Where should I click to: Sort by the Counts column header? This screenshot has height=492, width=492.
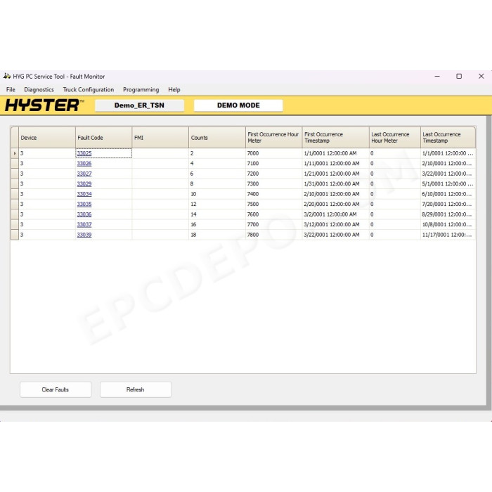[217, 138]
